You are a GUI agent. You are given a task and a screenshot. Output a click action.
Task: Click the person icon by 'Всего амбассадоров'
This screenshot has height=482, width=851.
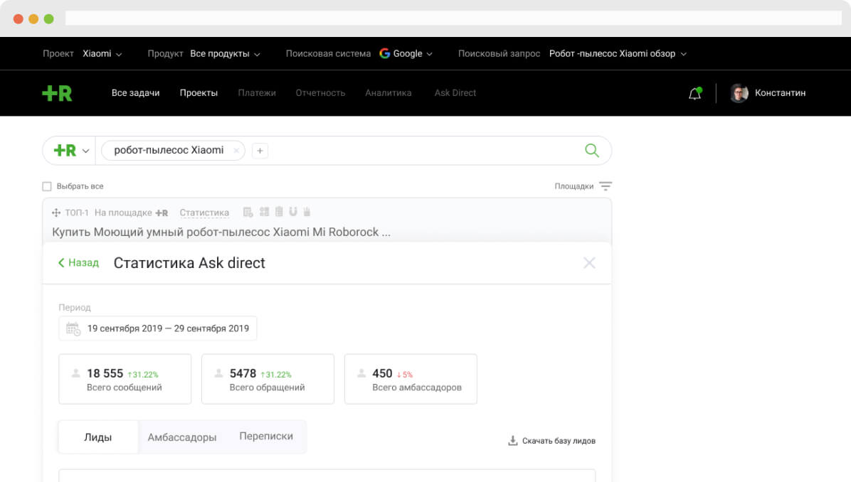(x=361, y=373)
